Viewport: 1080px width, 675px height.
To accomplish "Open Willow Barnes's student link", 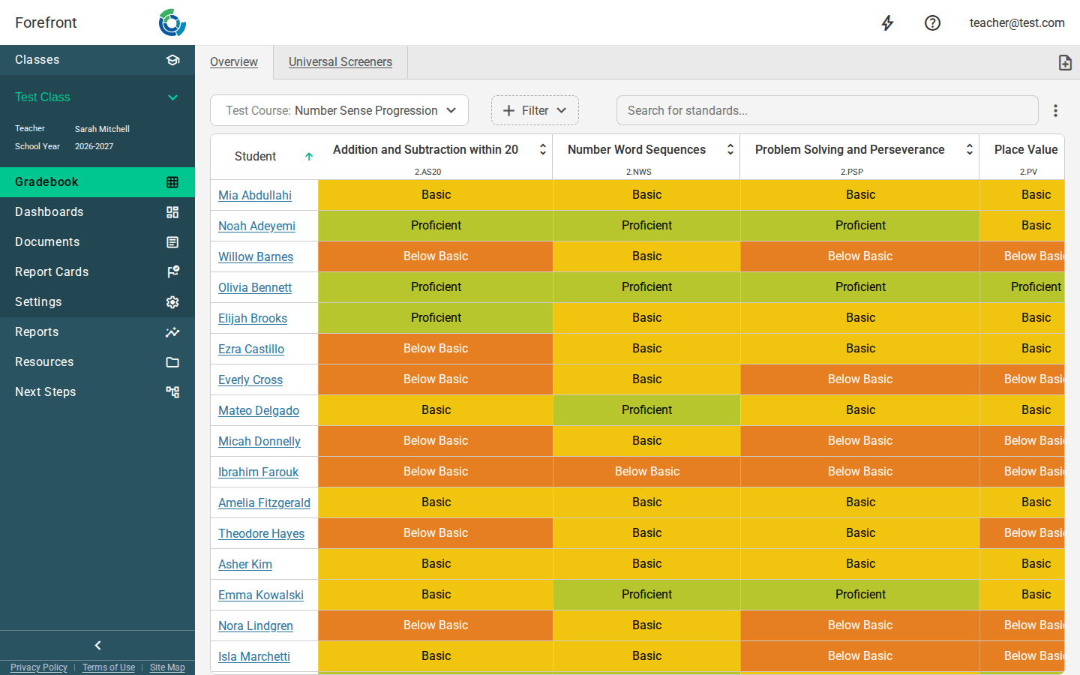I will (256, 257).
